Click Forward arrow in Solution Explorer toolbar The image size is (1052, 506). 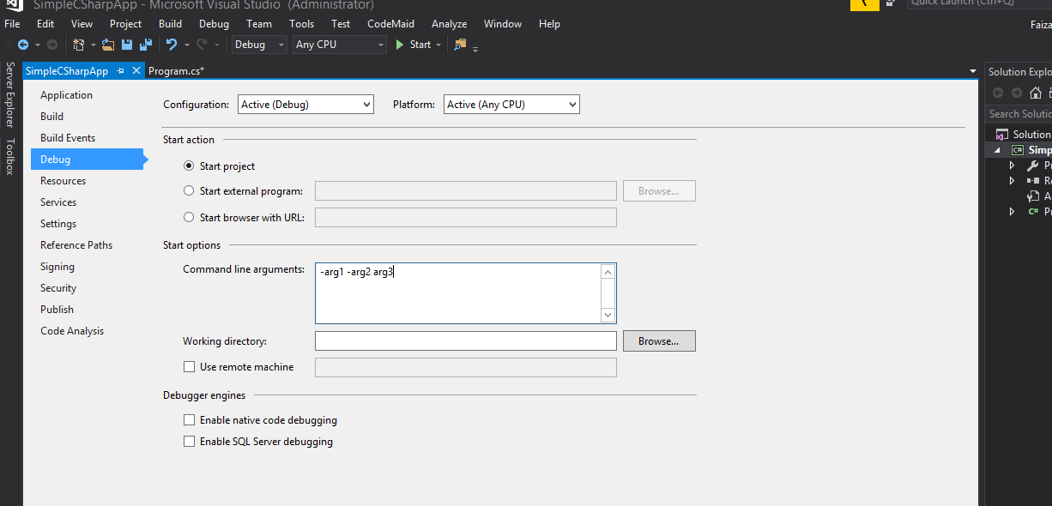tap(1017, 93)
